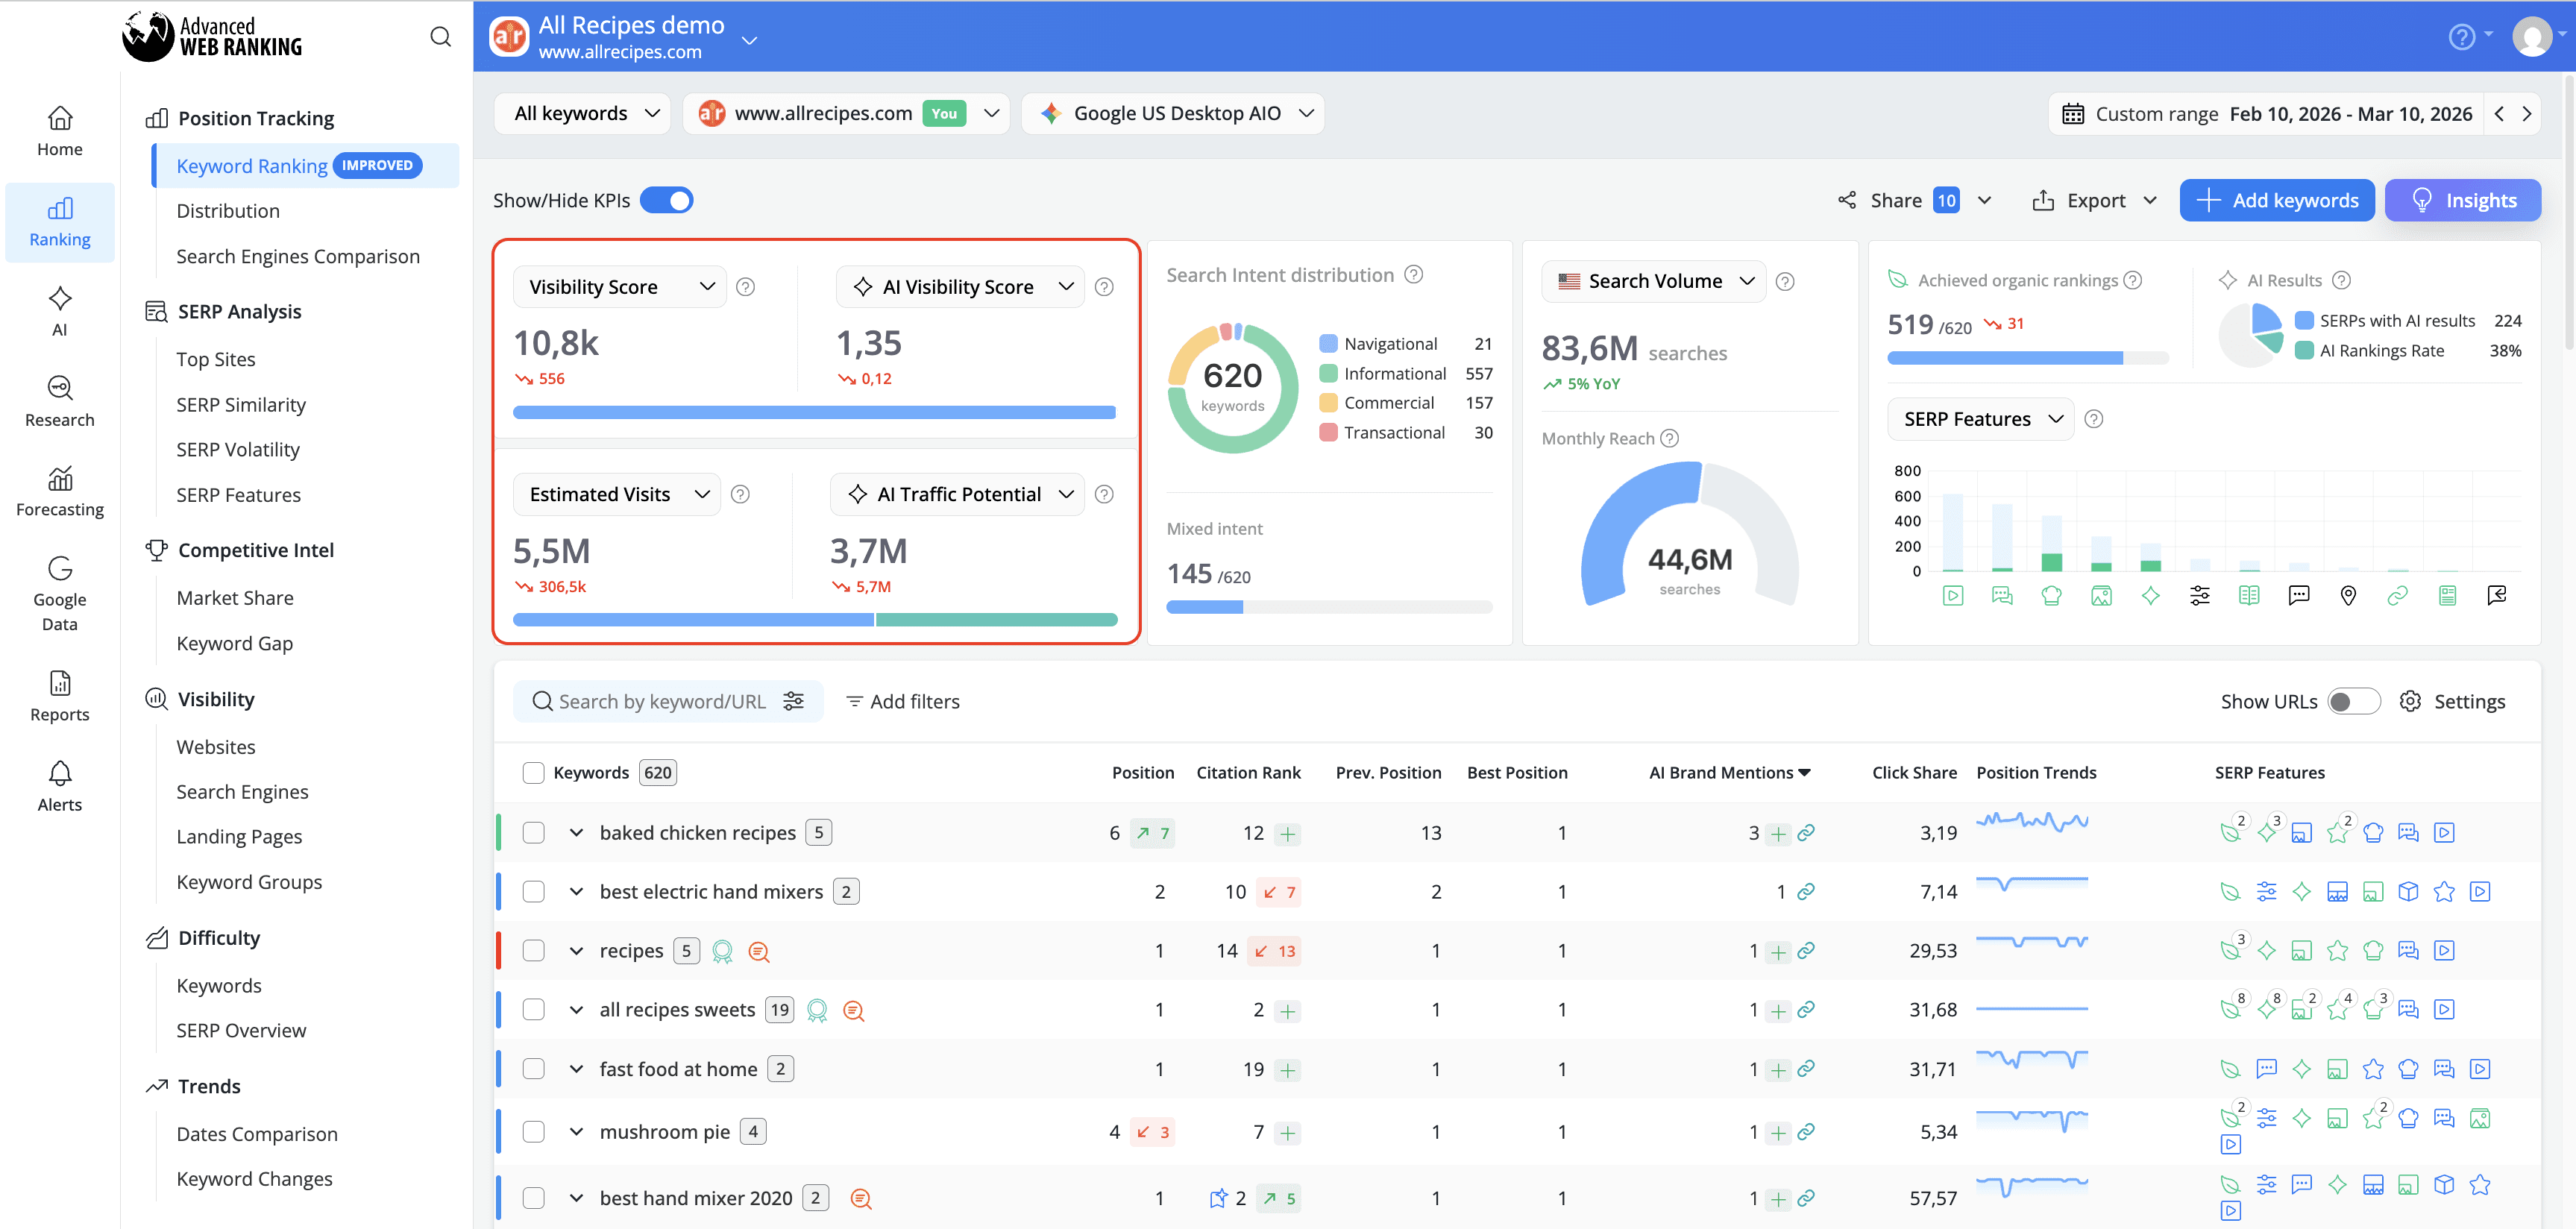Open the Visibility Score metric dropdown
2576x1229 pixels.
pyautogui.click(x=618, y=286)
